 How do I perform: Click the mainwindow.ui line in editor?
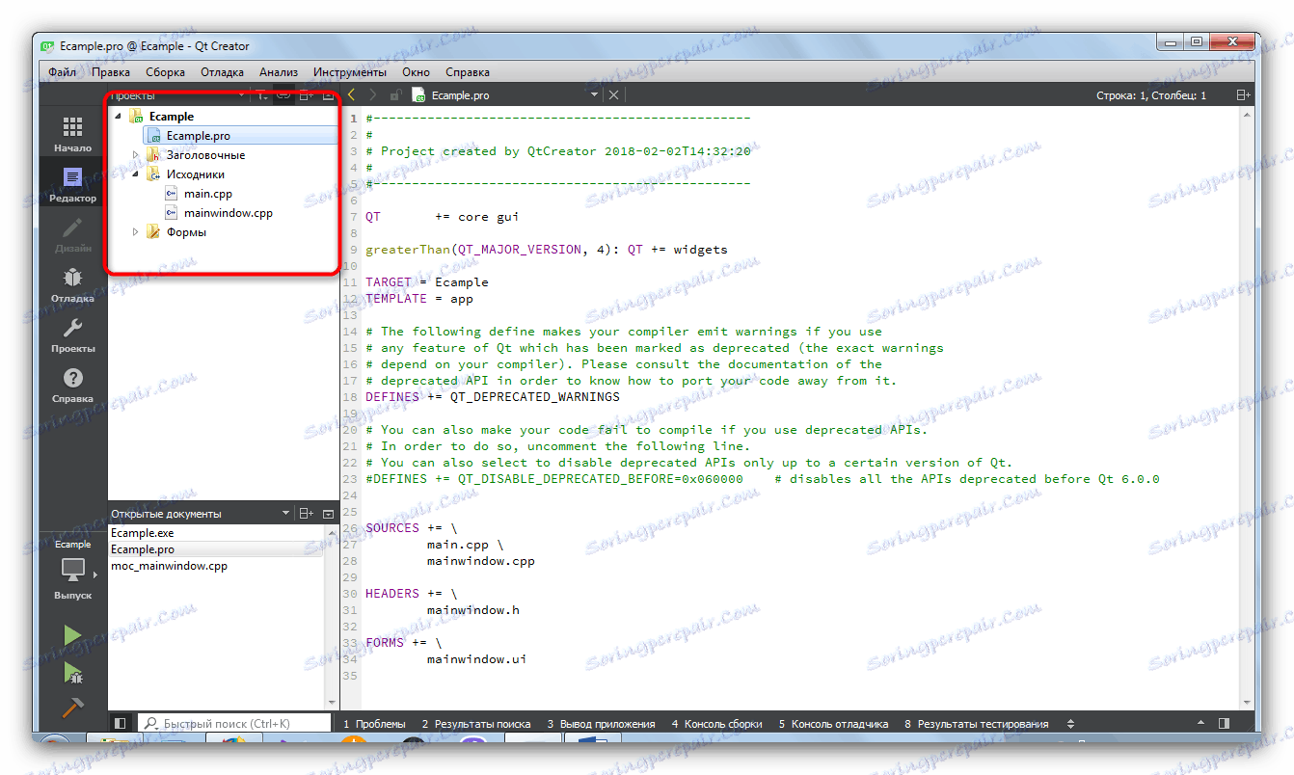(476, 659)
